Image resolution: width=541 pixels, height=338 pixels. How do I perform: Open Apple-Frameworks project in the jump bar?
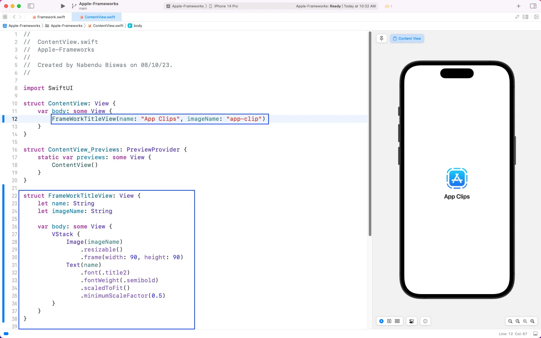pos(22,26)
